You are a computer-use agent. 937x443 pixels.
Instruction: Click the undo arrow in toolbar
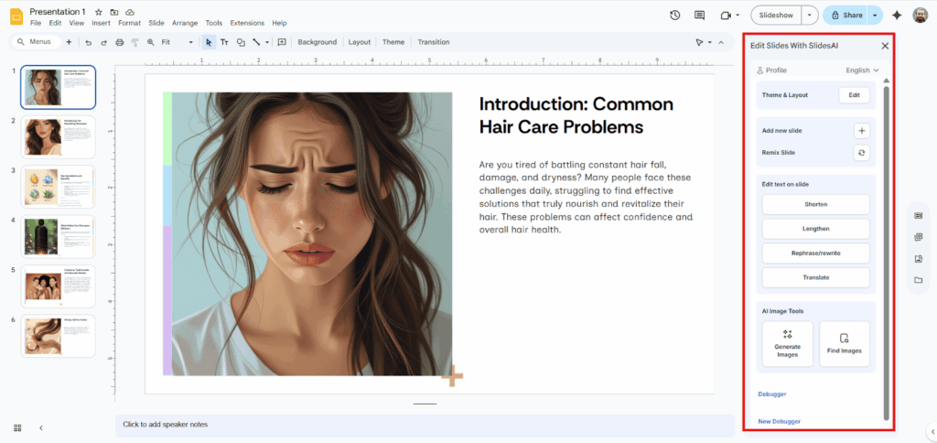[89, 42]
